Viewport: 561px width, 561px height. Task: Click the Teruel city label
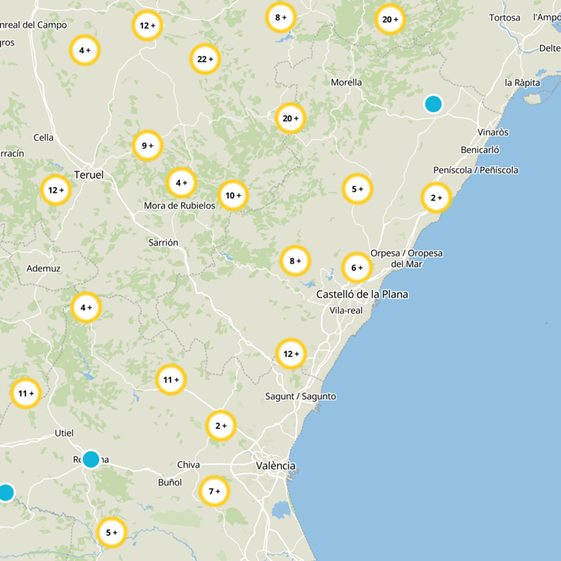click(88, 174)
